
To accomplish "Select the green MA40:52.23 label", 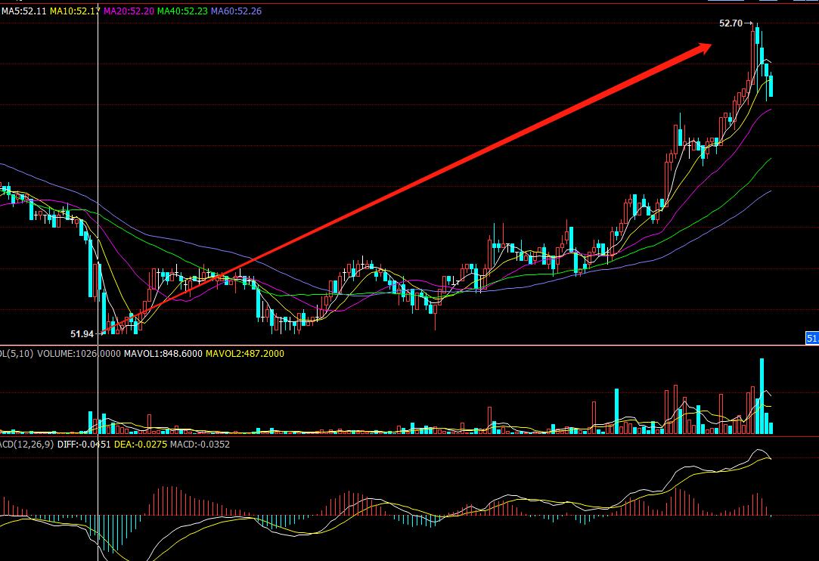I will click(183, 11).
